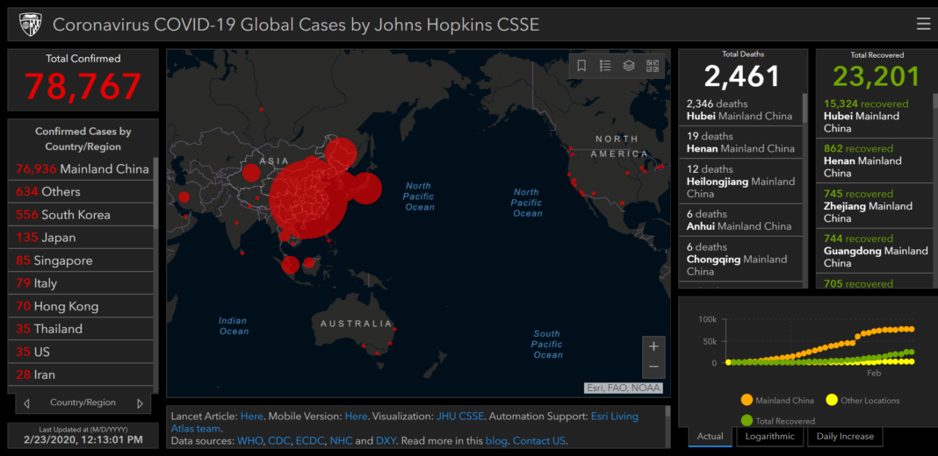Viewport: 938px width, 456px height.
Task: Zoom in on the map with plus
Action: (x=653, y=346)
